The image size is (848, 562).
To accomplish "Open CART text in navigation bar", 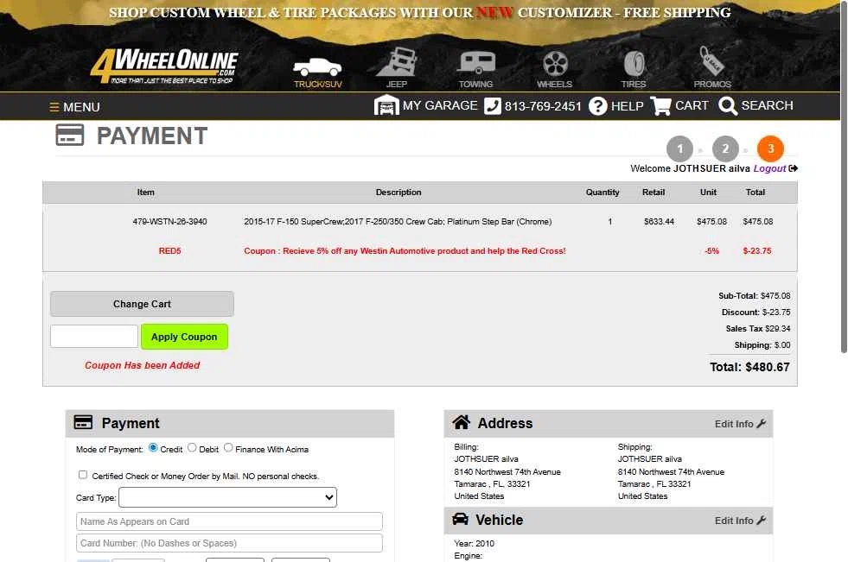I will click(x=692, y=105).
